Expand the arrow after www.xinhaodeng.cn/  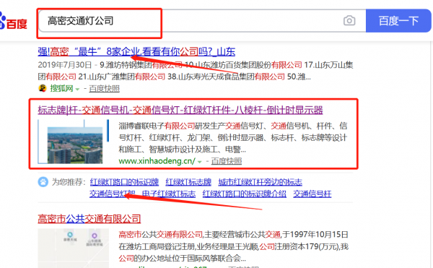click(x=200, y=162)
